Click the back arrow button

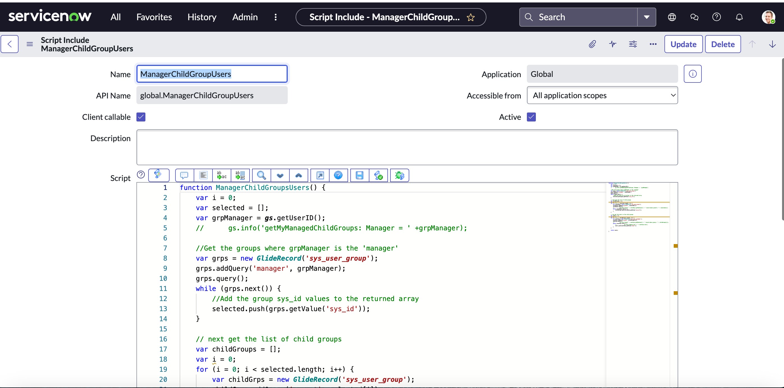10,44
